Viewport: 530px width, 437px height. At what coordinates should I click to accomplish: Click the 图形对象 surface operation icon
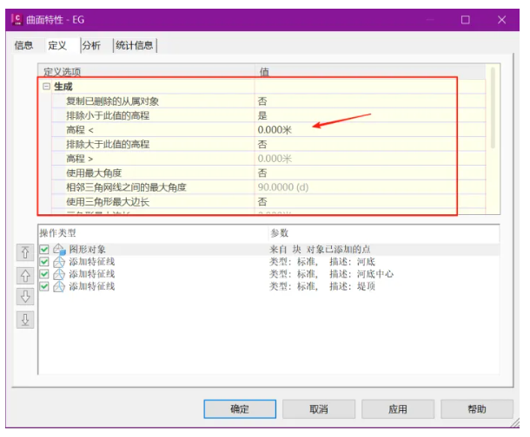click(x=59, y=250)
